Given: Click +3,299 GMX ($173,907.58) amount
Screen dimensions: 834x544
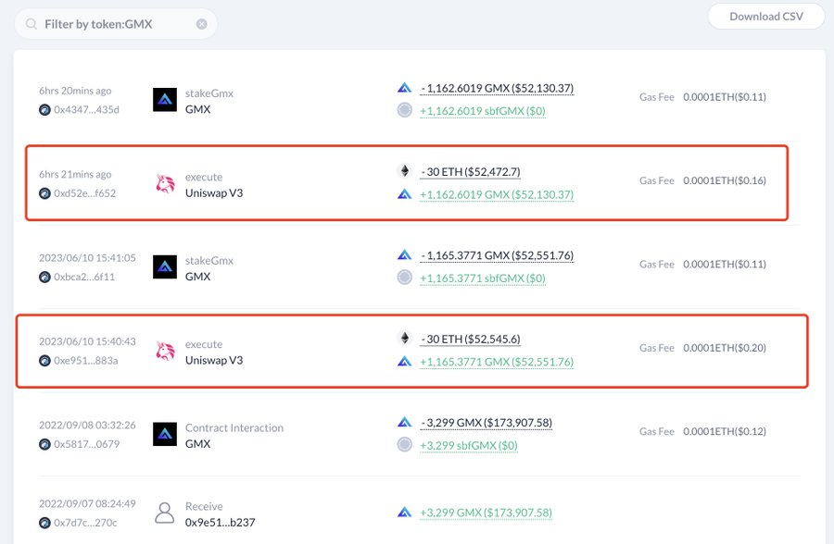Looking at the screenshot, I should click(486, 513).
